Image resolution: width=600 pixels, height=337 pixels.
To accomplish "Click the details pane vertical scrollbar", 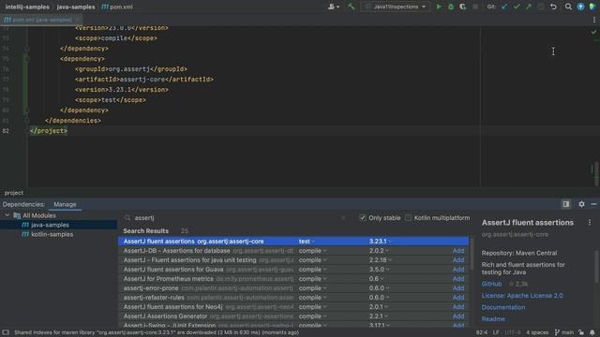I will tap(596, 267).
